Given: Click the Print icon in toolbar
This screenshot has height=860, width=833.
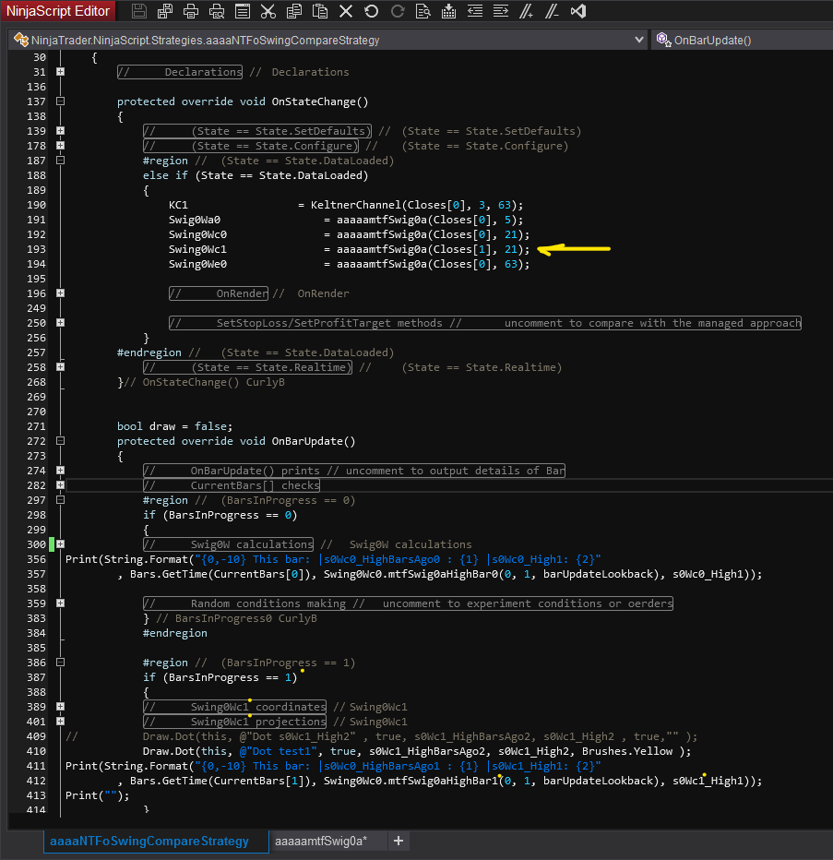Looking at the screenshot, I should pos(191,12).
